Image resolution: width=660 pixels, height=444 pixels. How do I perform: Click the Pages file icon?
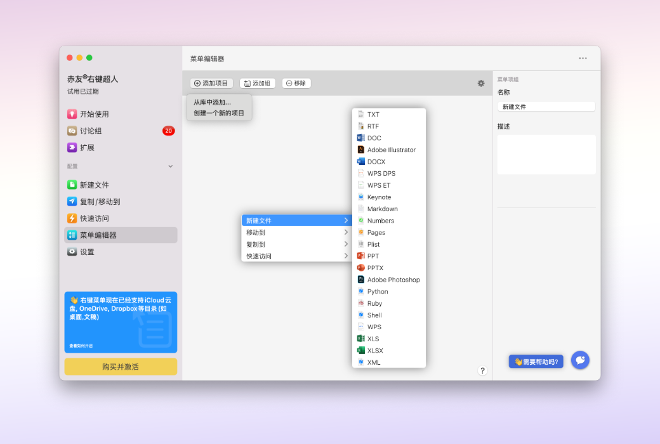point(360,232)
